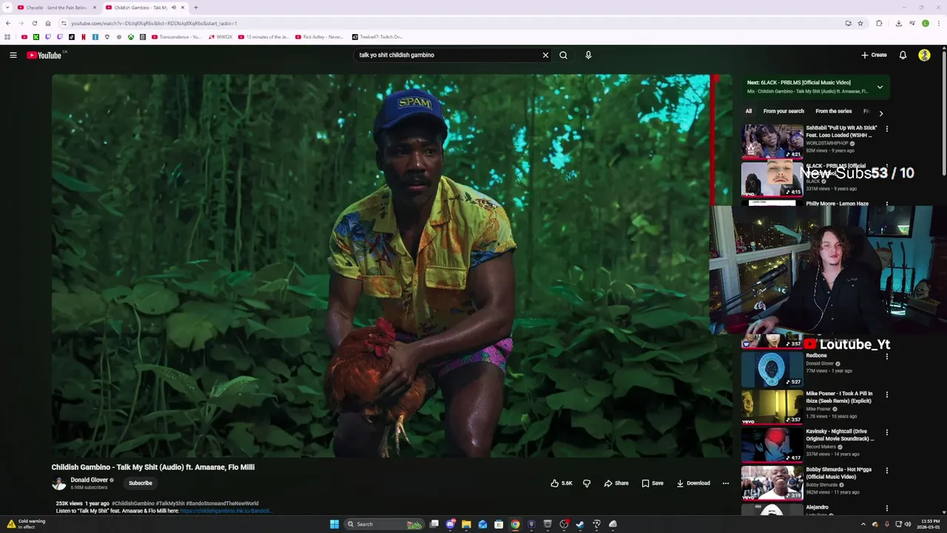Start voice search with the microphone icon

pyautogui.click(x=588, y=55)
